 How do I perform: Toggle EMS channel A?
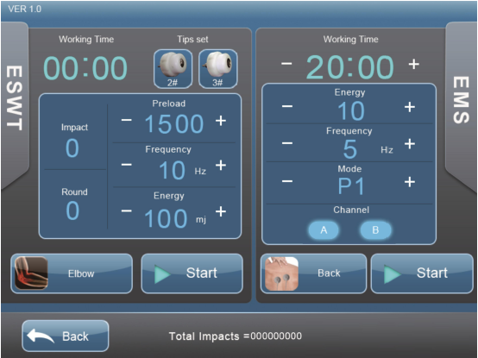(324, 230)
